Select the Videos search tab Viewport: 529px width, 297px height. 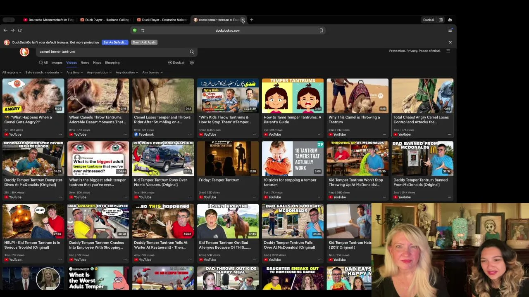(71, 63)
